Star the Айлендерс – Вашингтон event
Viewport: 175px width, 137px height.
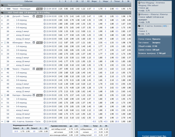(5, 42)
